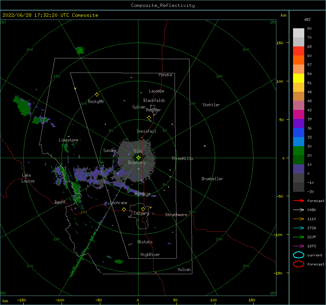Click the Lake Louise label
Image resolution: width=326 pixels, height=305 pixels.
point(28,178)
